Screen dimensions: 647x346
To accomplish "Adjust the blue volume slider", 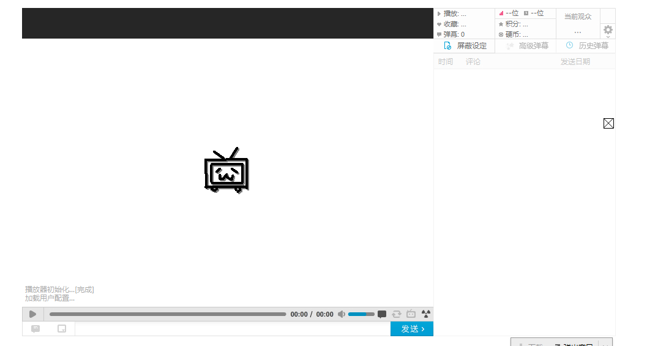I will pos(361,314).
